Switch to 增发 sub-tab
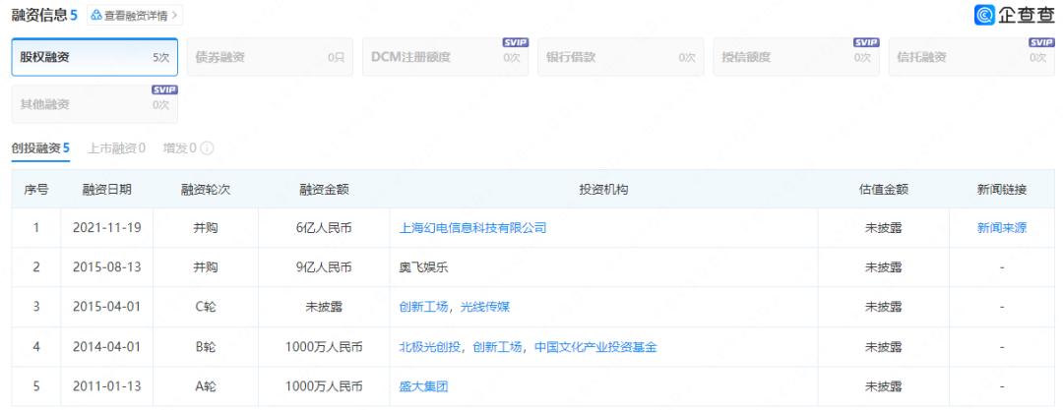Screen dimensions: 1063x410 [179, 148]
